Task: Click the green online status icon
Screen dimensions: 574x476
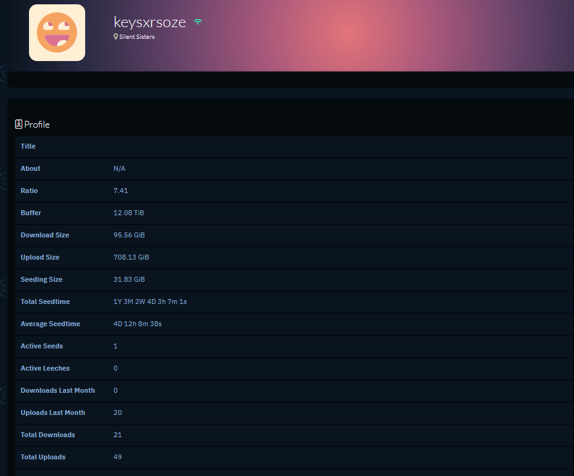Action: [x=198, y=22]
